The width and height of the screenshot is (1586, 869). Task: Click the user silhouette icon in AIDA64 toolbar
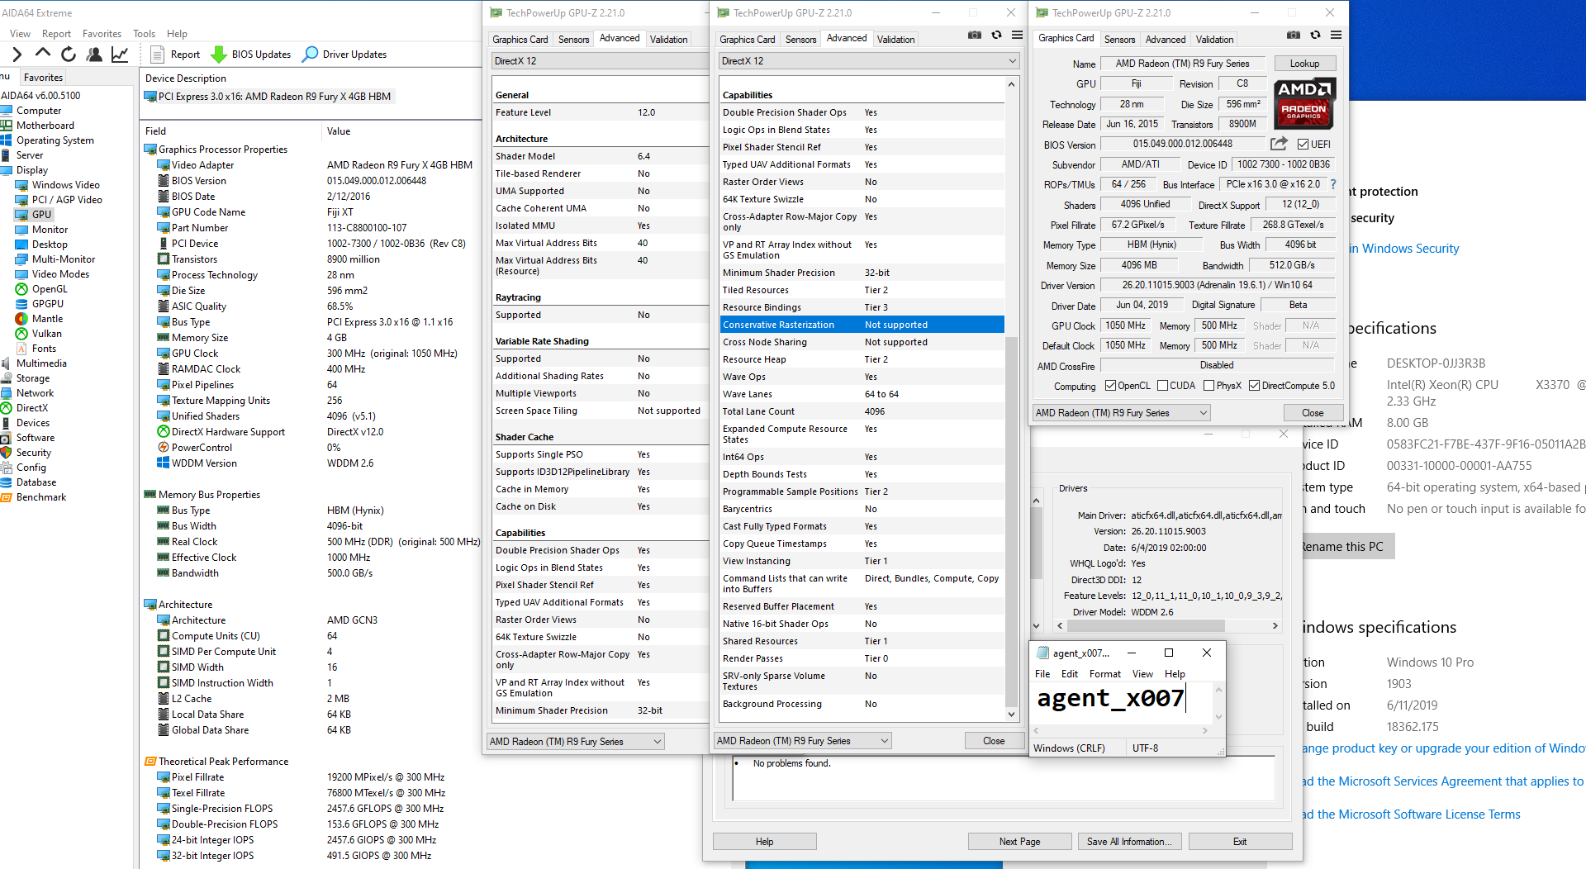(94, 55)
